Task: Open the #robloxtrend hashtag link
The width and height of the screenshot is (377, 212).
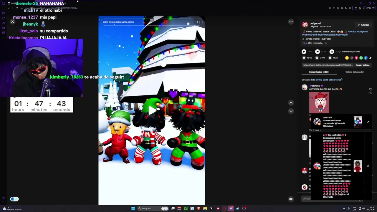Action: (x=309, y=35)
